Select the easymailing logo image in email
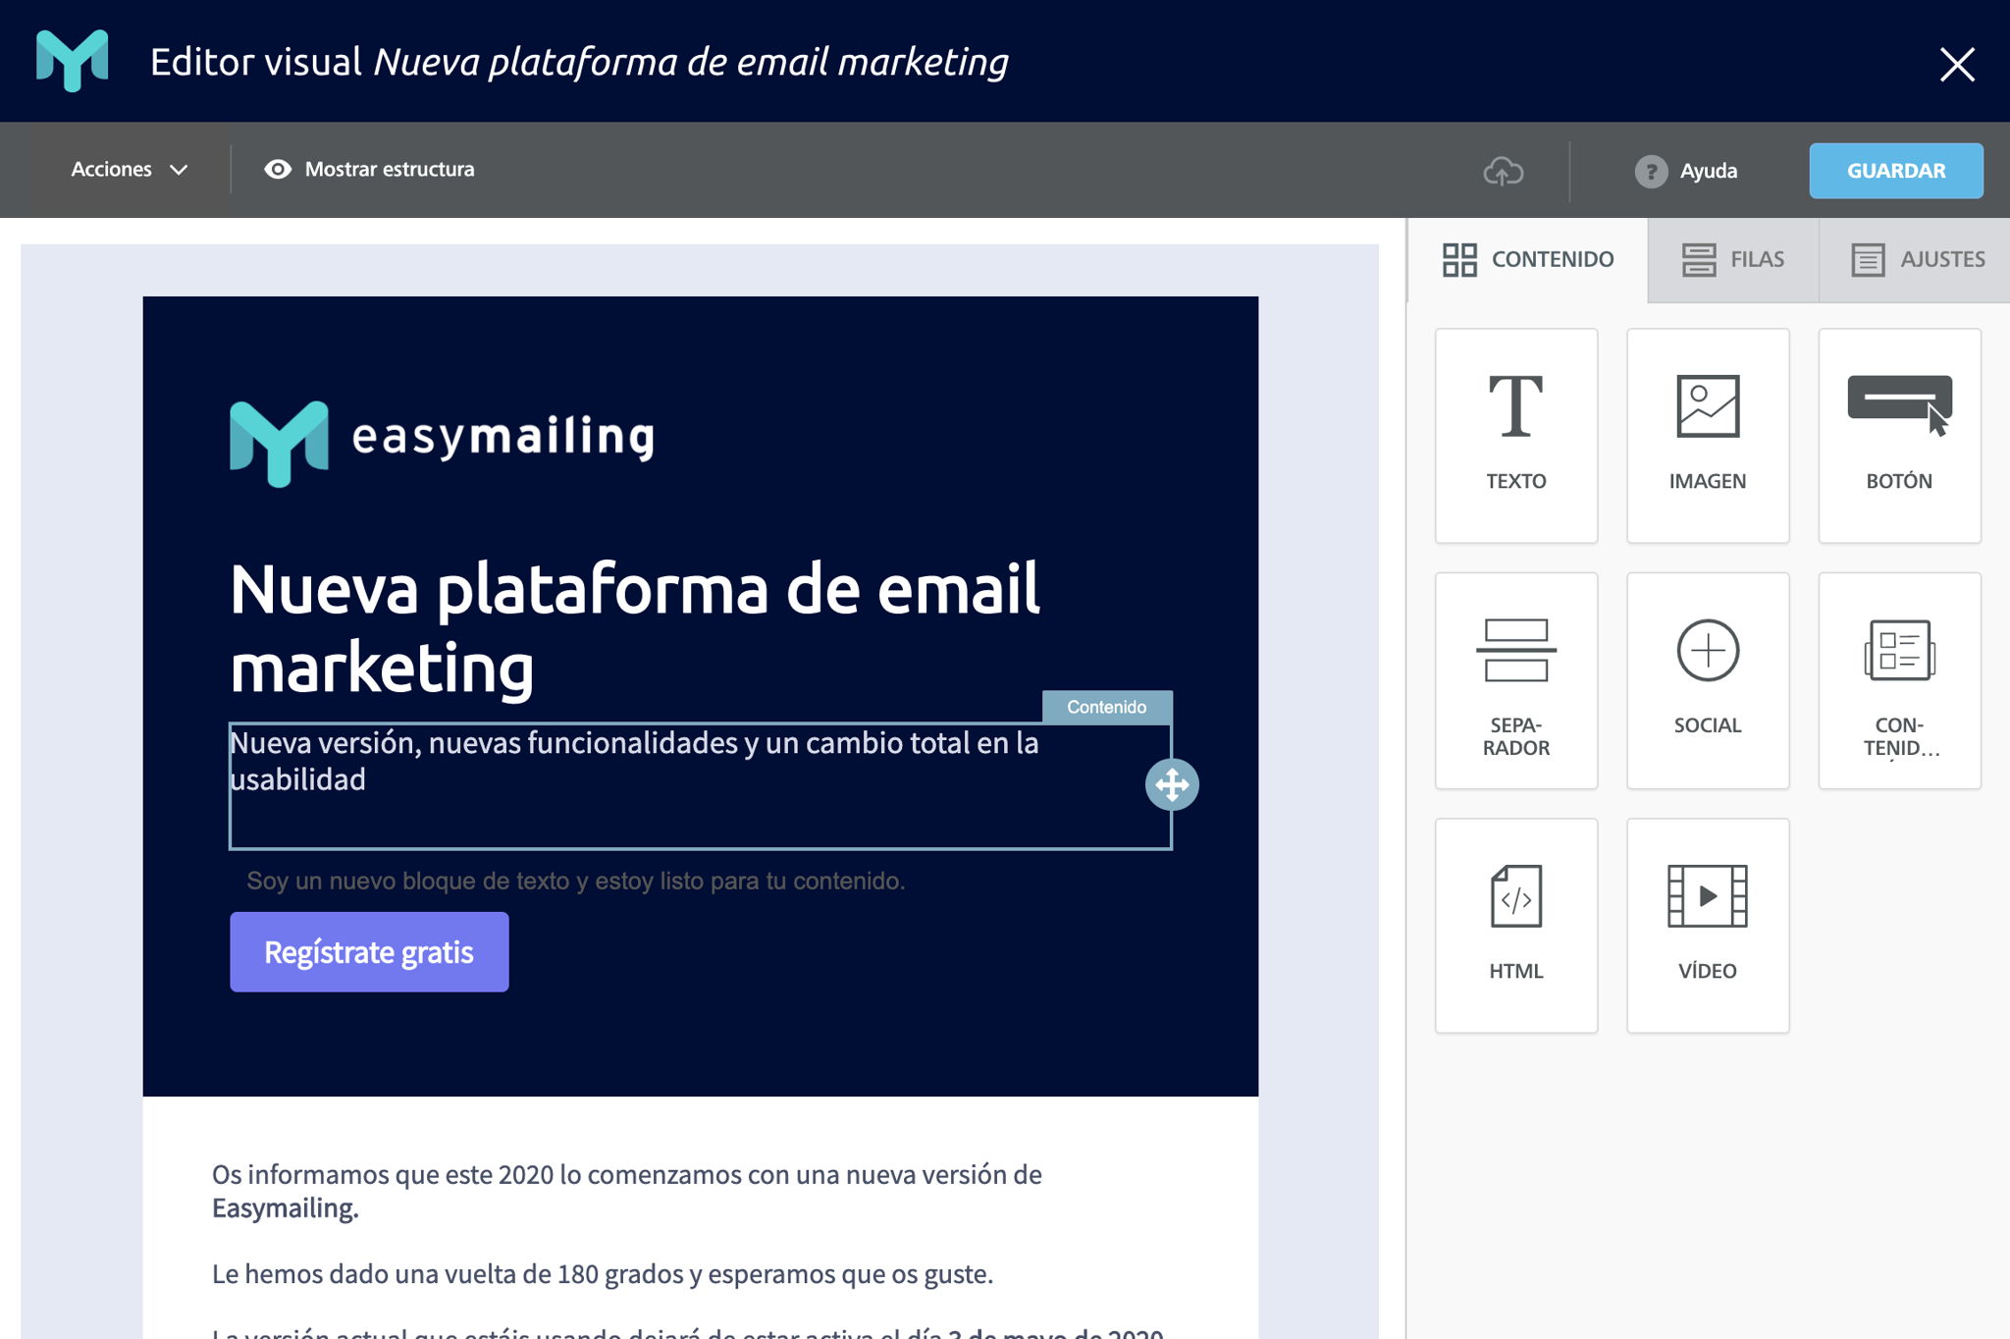Image resolution: width=2010 pixels, height=1339 pixels. pos(443,442)
